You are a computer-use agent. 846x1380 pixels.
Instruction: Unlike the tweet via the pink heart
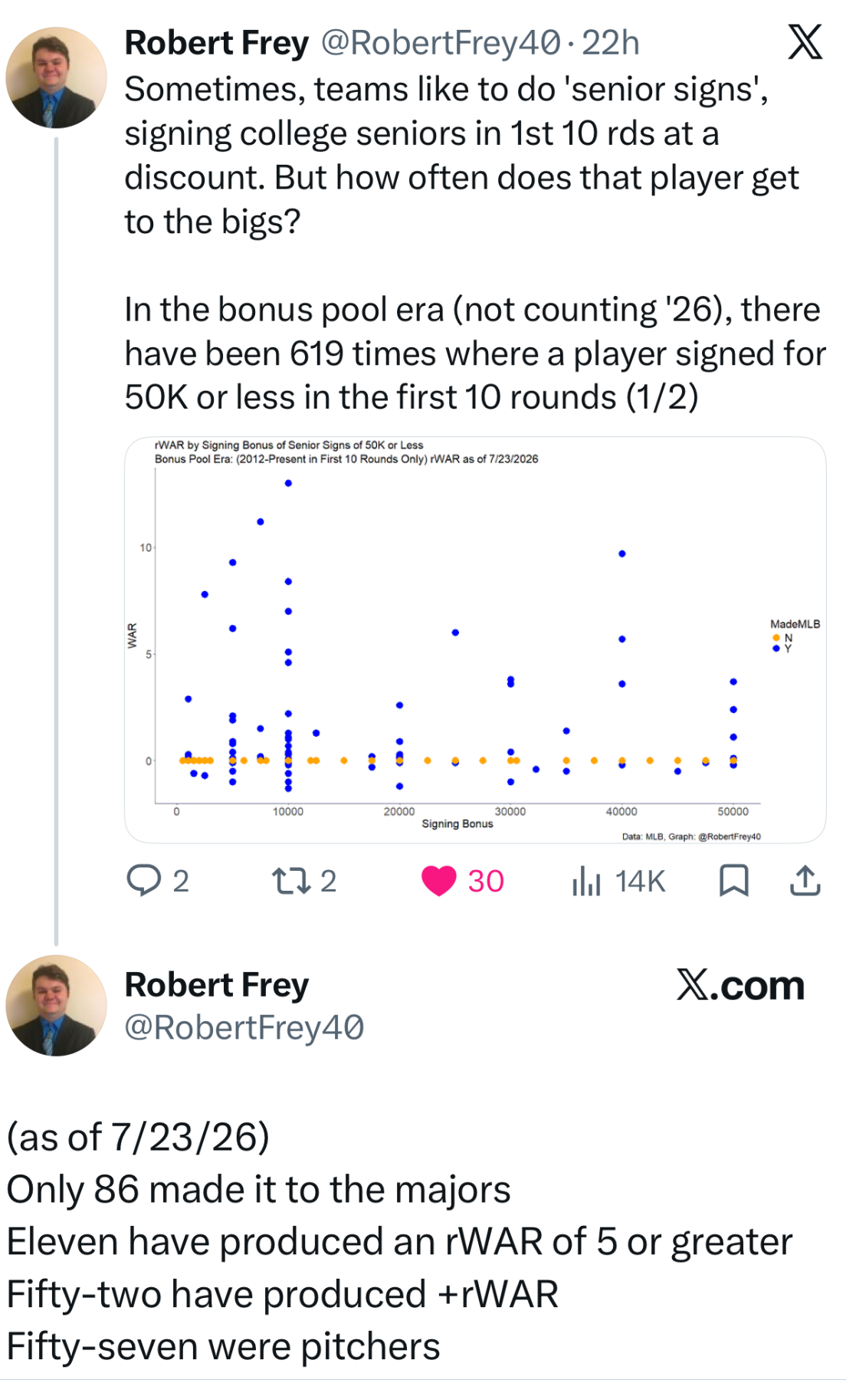(x=439, y=881)
